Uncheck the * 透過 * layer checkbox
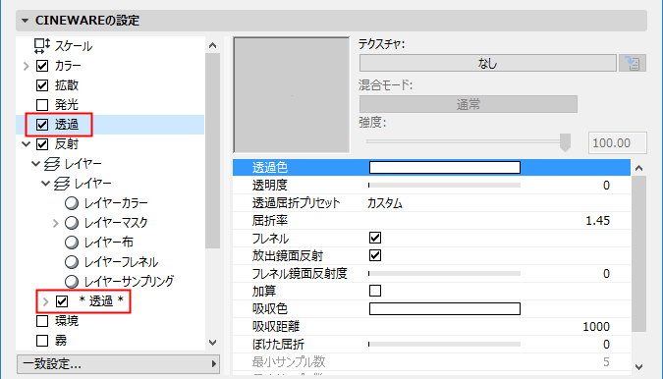Image resolution: width=663 pixels, height=379 pixels. (62, 301)
